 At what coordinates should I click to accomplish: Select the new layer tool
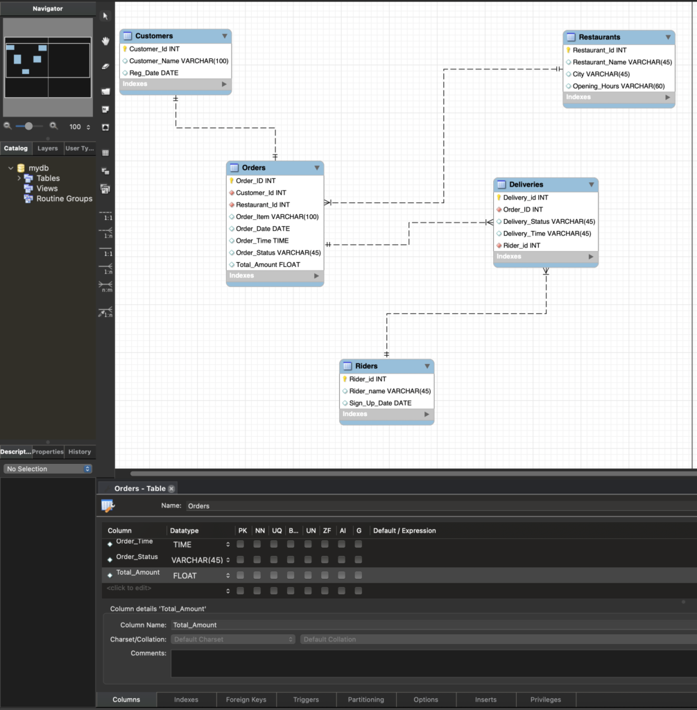point(105,92)
